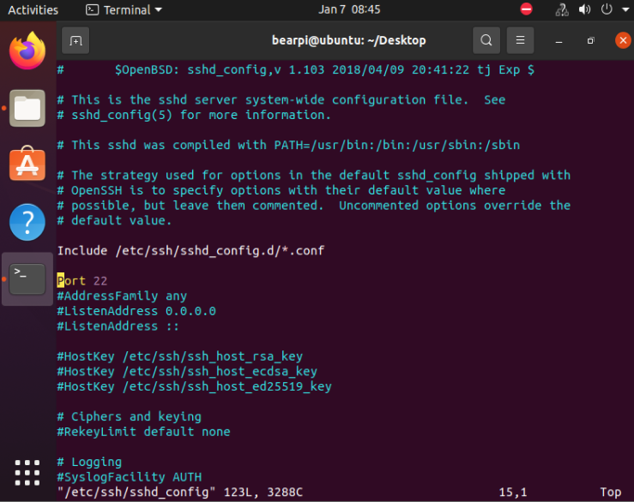Screen dimensions: 634x502
Task: Open the Activities overview
Action: [33, 10]
